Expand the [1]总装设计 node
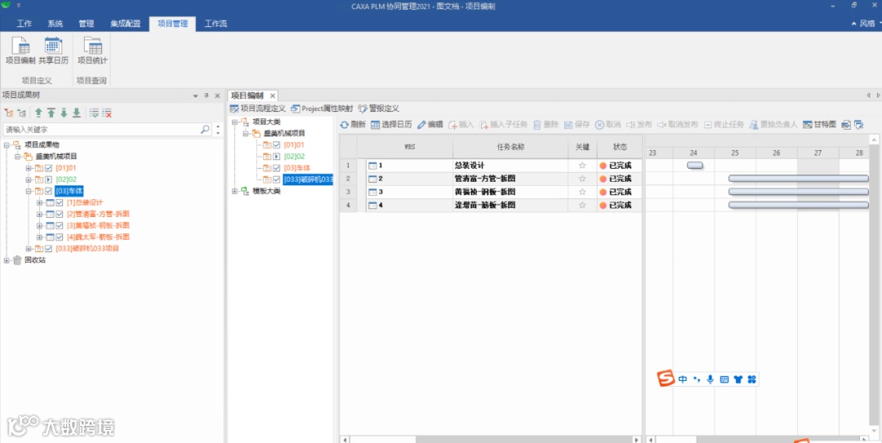Viewport: 882px width, 443px height. click(39, 202)
